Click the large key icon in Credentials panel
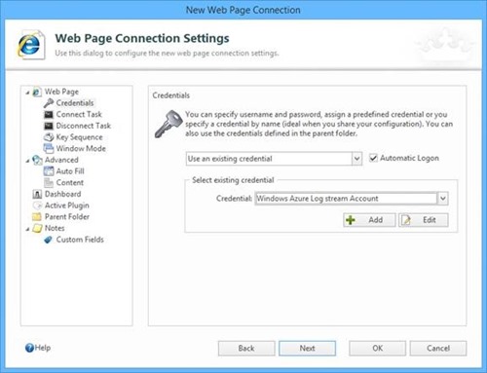Image resolution: width=487 pixels, height=373 pixels. (x=168, y=124)
